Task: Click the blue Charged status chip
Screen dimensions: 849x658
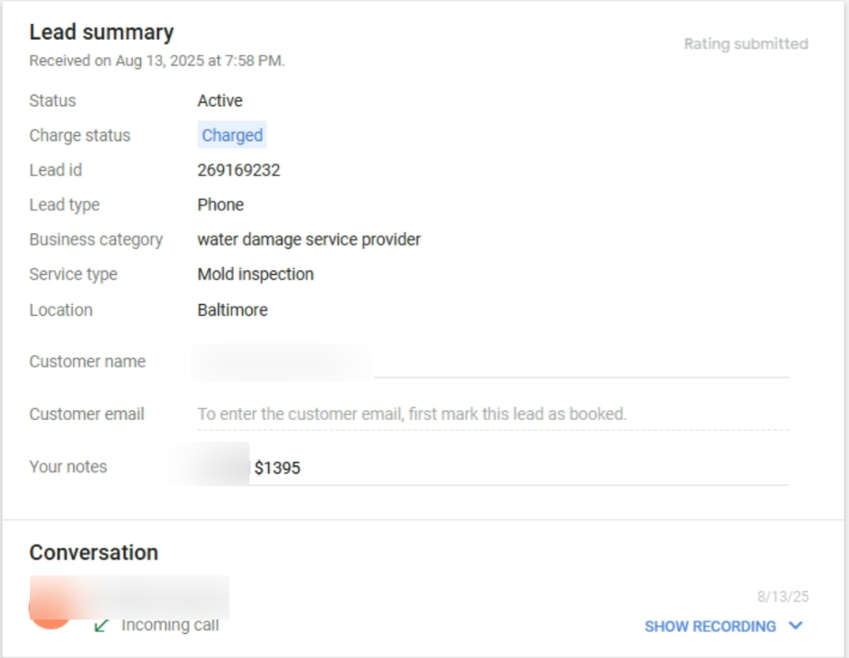Action: click(x=232, y=135)
